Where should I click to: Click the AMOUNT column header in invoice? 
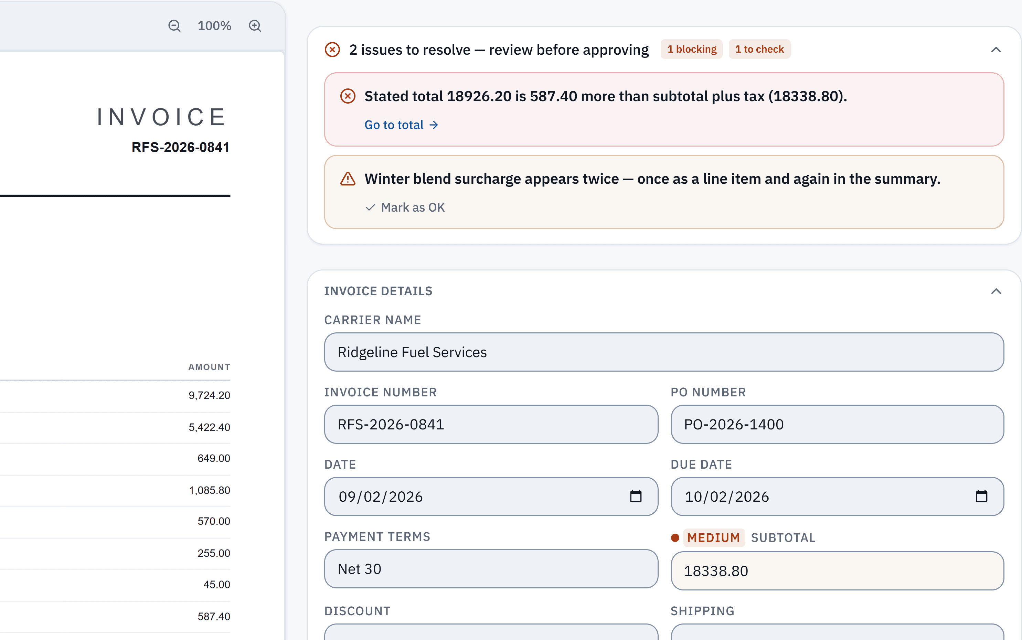point(209,367)
